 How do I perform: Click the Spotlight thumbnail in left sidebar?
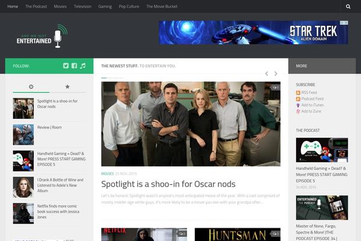23,108
